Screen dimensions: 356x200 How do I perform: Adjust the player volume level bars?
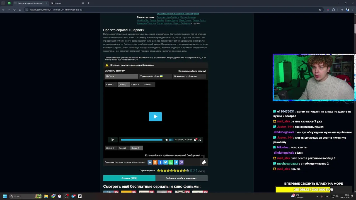coord(171,140)
